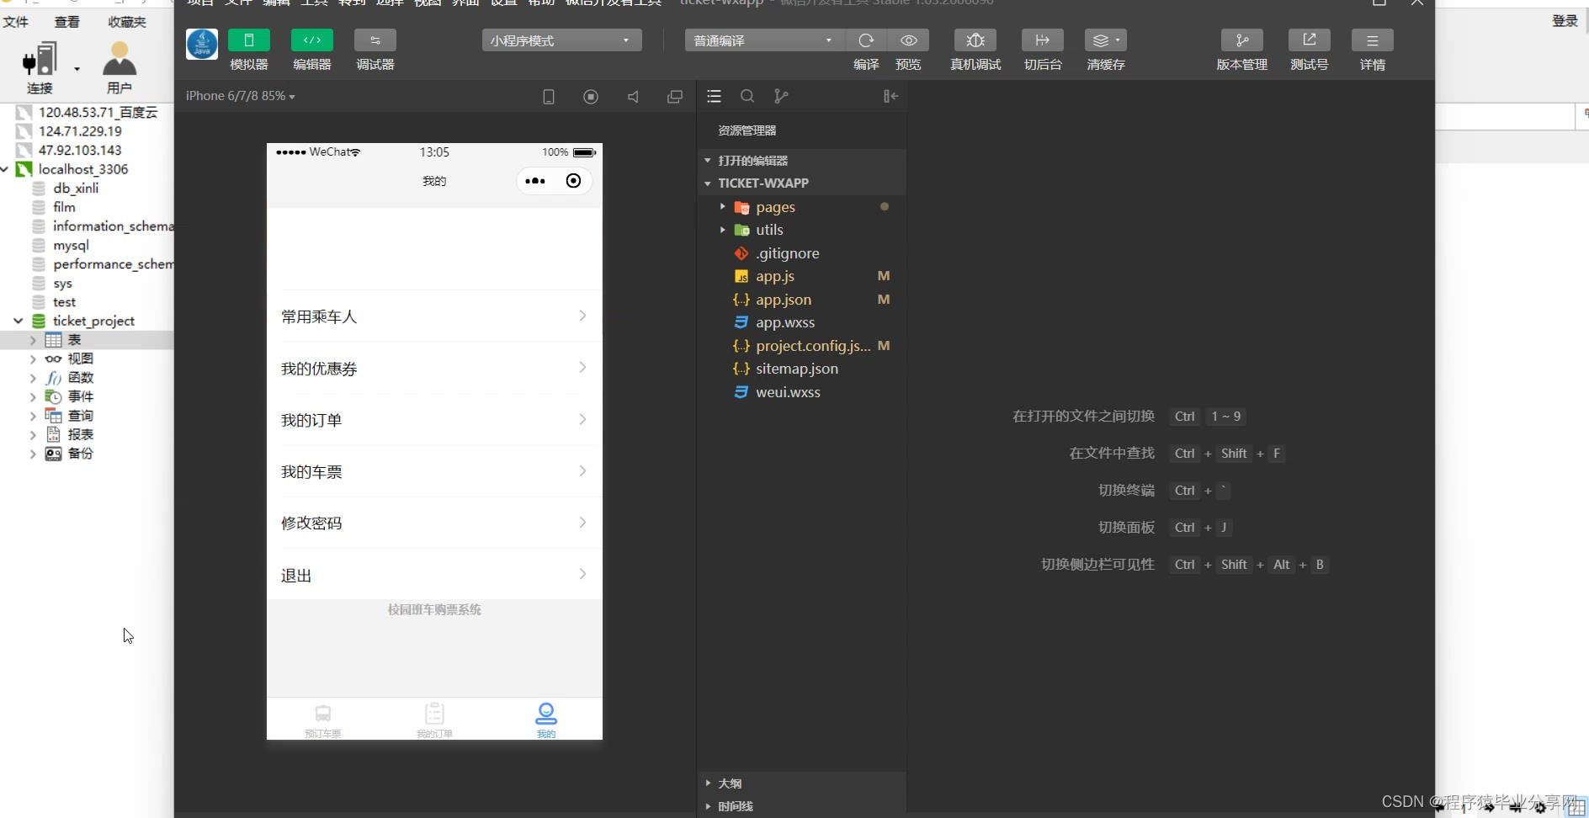1589x818 pixels.
Task: Select the 我的 bottom tab in simulator
Action: (546, 720)
